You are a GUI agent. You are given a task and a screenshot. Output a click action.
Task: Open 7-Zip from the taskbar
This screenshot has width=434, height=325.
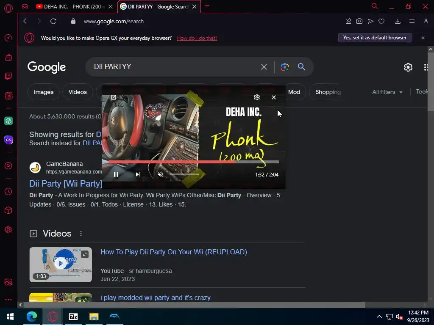(x=73, y=317)
